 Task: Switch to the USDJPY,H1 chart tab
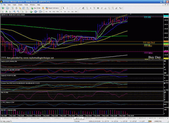89,118
